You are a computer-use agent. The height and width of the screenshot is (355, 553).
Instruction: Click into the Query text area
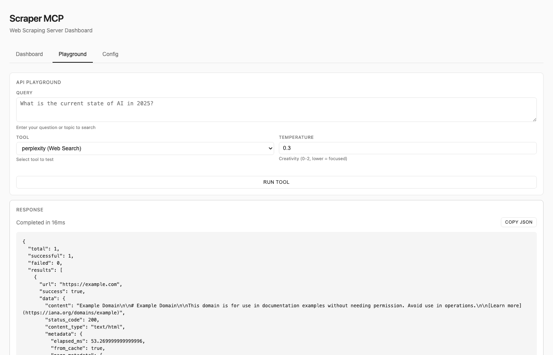click(x=276, y=109)
